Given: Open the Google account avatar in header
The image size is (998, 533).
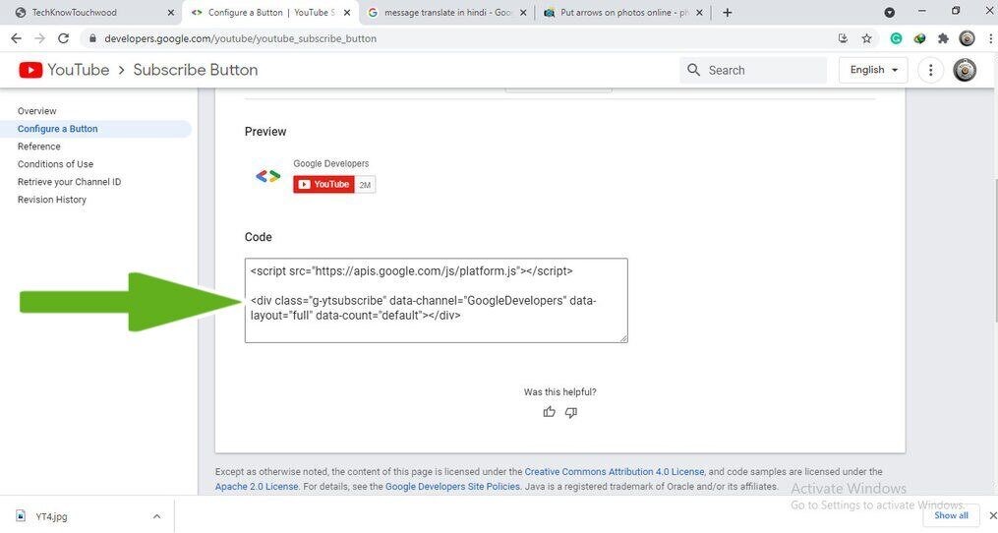Looking at the screenshot, I should tap(965, 70).
